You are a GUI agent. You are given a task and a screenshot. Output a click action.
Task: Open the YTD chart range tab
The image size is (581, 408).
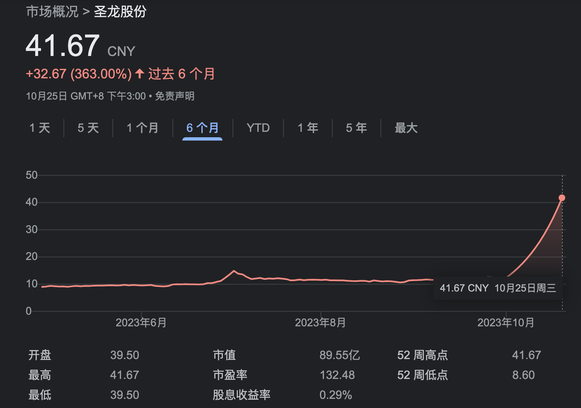258,128
